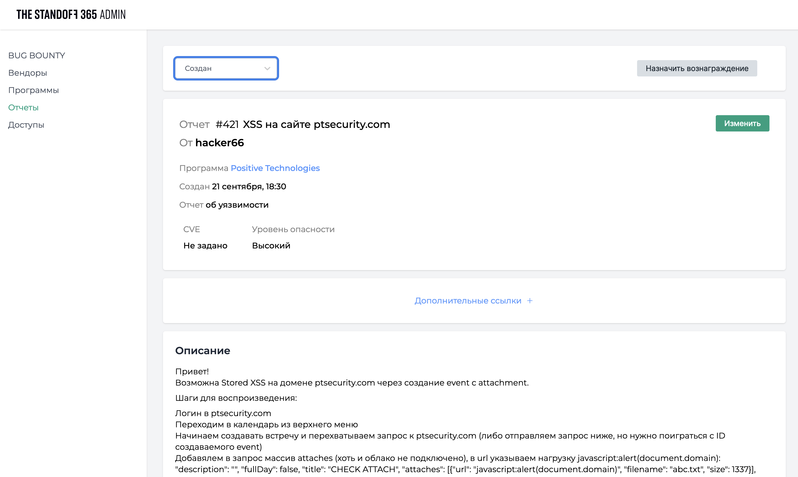Click the CVE value Не задано

pyautogui.click(x=205, y=246)
